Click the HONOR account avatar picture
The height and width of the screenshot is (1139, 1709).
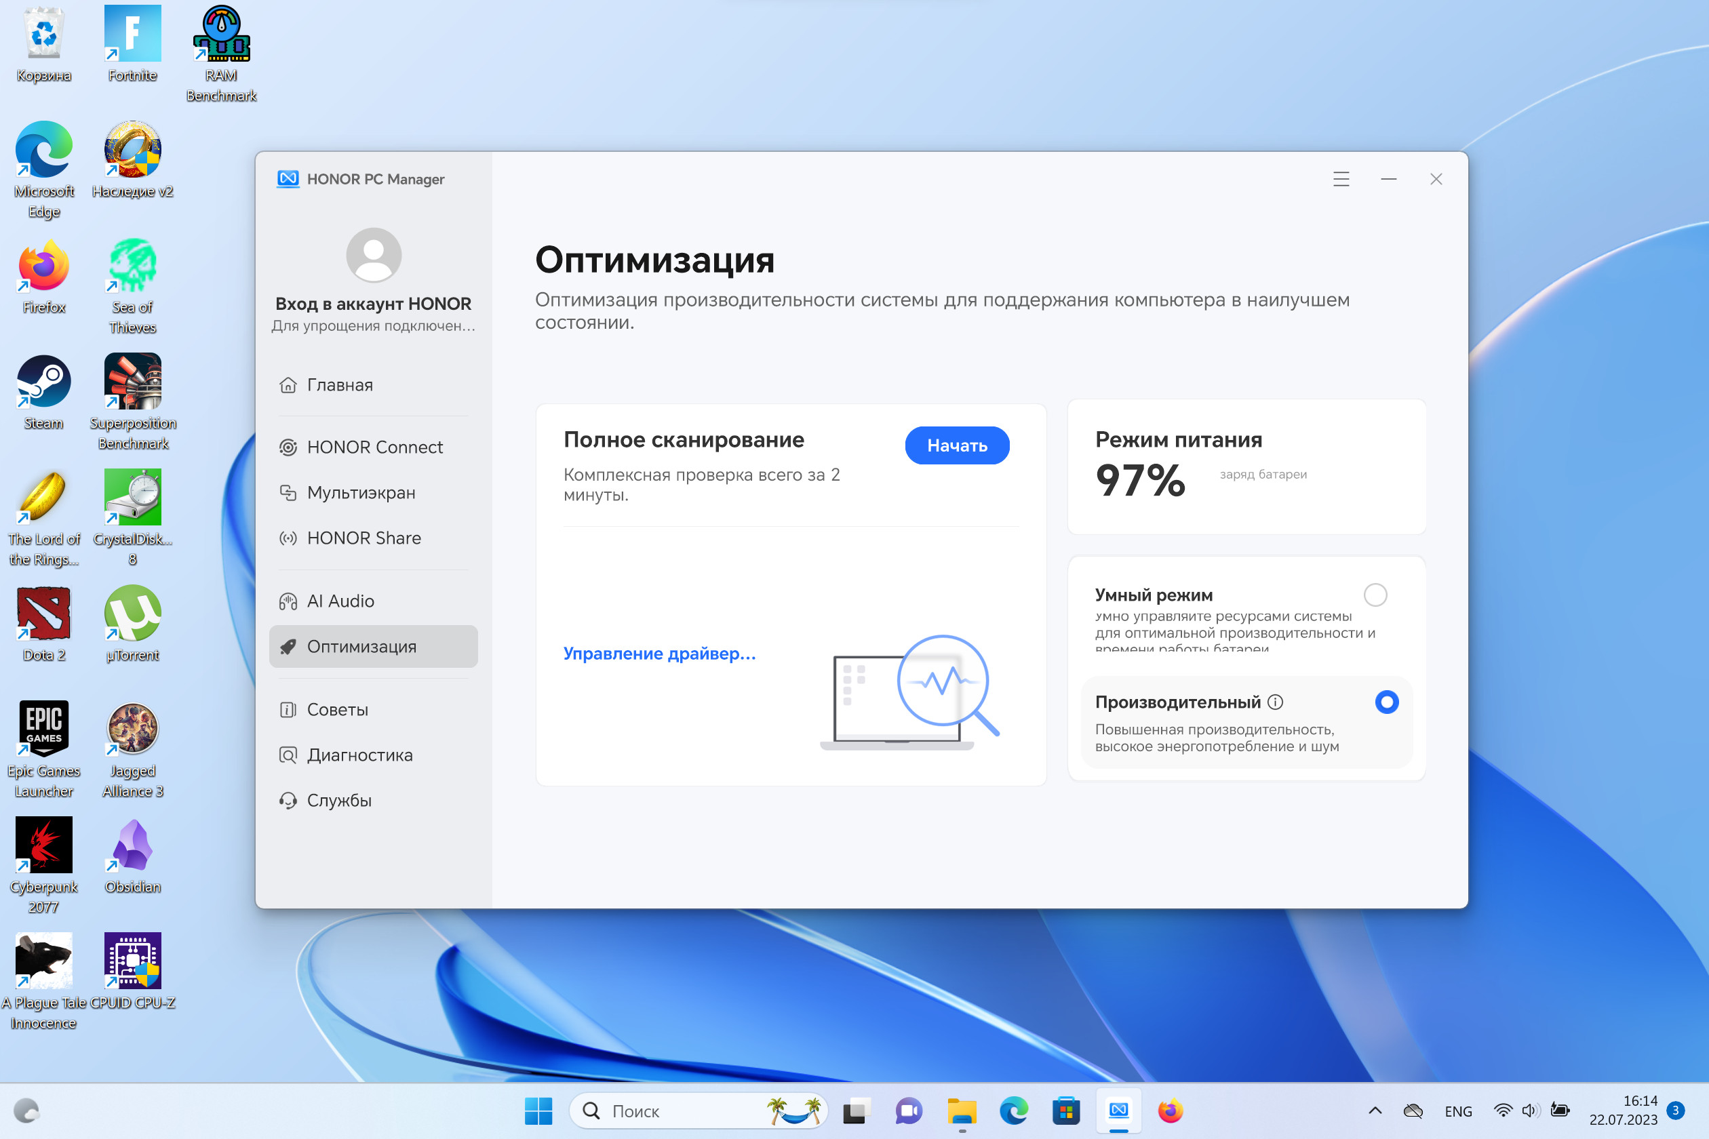[374, 255]
